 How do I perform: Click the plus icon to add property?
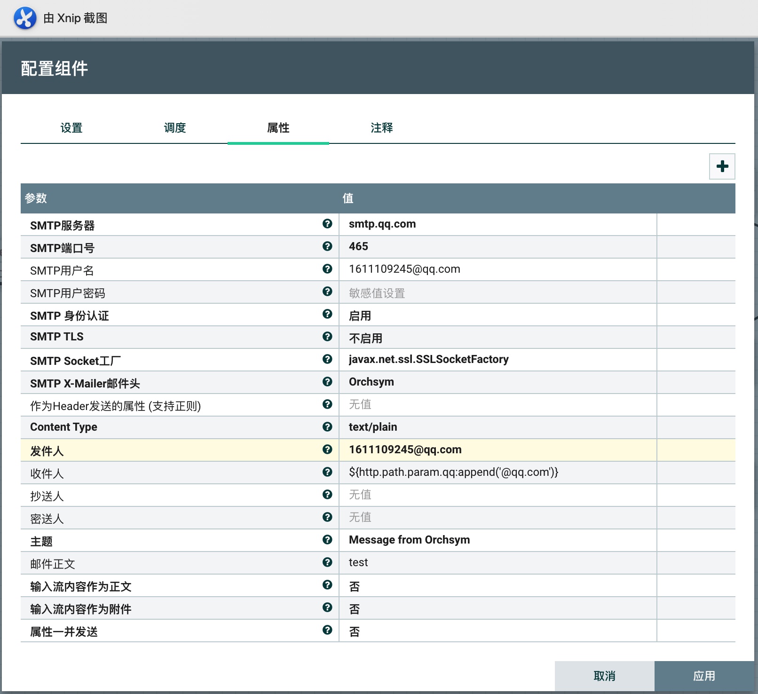722,166
